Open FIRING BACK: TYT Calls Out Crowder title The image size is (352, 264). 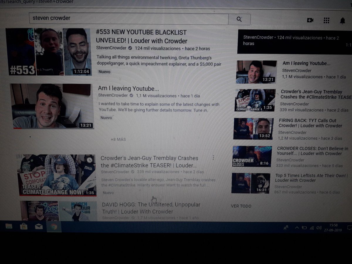click(310, 123)
